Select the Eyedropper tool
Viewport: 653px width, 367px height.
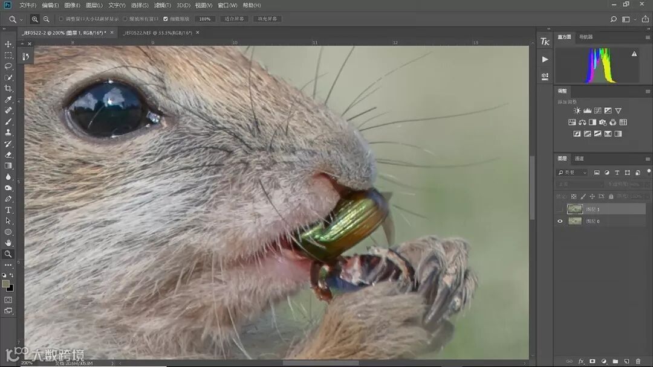8,100
